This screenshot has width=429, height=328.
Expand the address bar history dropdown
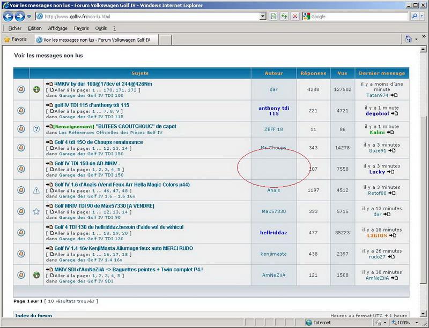click(x=263, y=17)
